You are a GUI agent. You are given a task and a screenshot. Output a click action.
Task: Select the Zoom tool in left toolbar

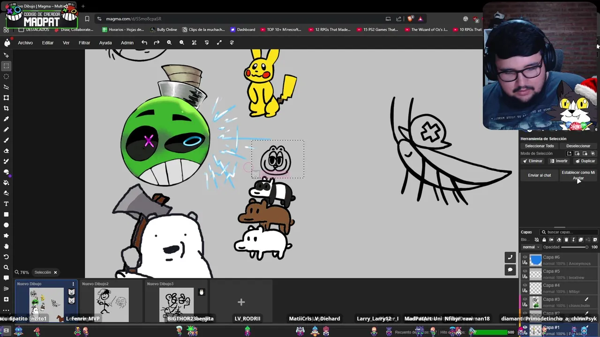(7, 267)
